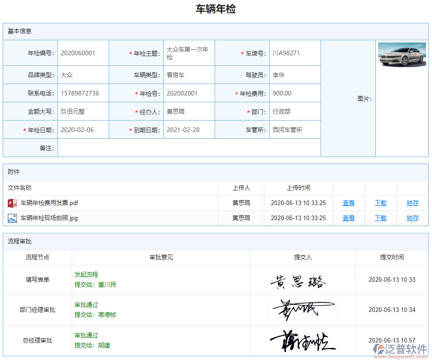
Task: Click the 年检费用 field 900.00
Action: point(282,93)
